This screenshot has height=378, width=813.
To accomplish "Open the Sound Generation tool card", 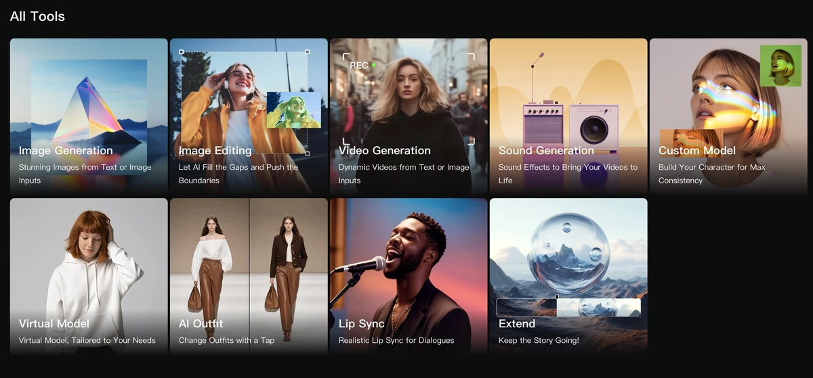I will click(568, 117).
